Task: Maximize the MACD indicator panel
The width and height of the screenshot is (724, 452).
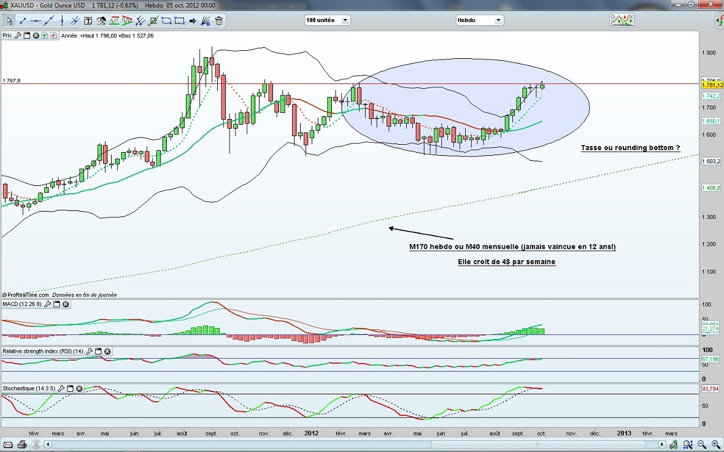Action: pyautogui.click(x=56, y=304)
